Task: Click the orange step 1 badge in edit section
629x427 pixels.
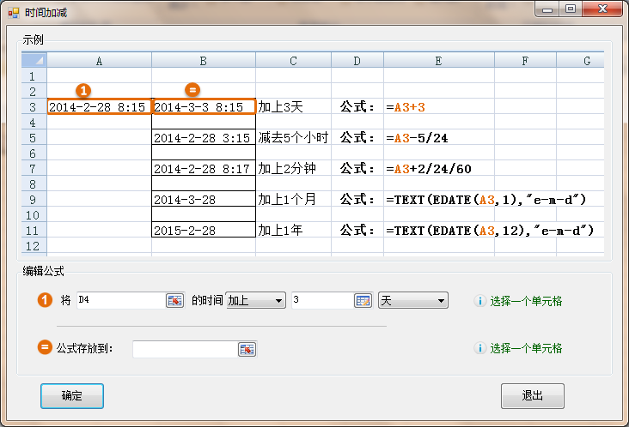Action: point(45,300)
